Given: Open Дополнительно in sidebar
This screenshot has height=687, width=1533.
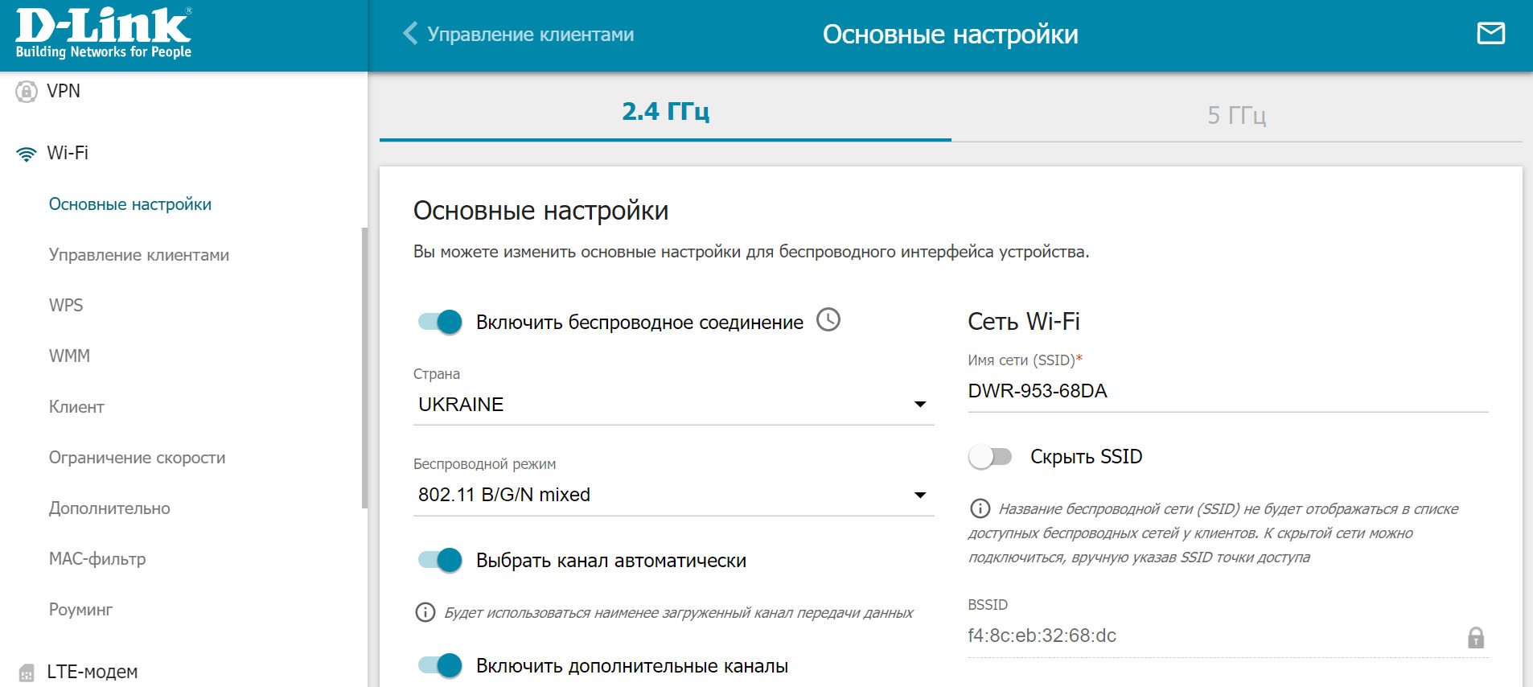Looking at the screenshot, I should coord(109,508).
